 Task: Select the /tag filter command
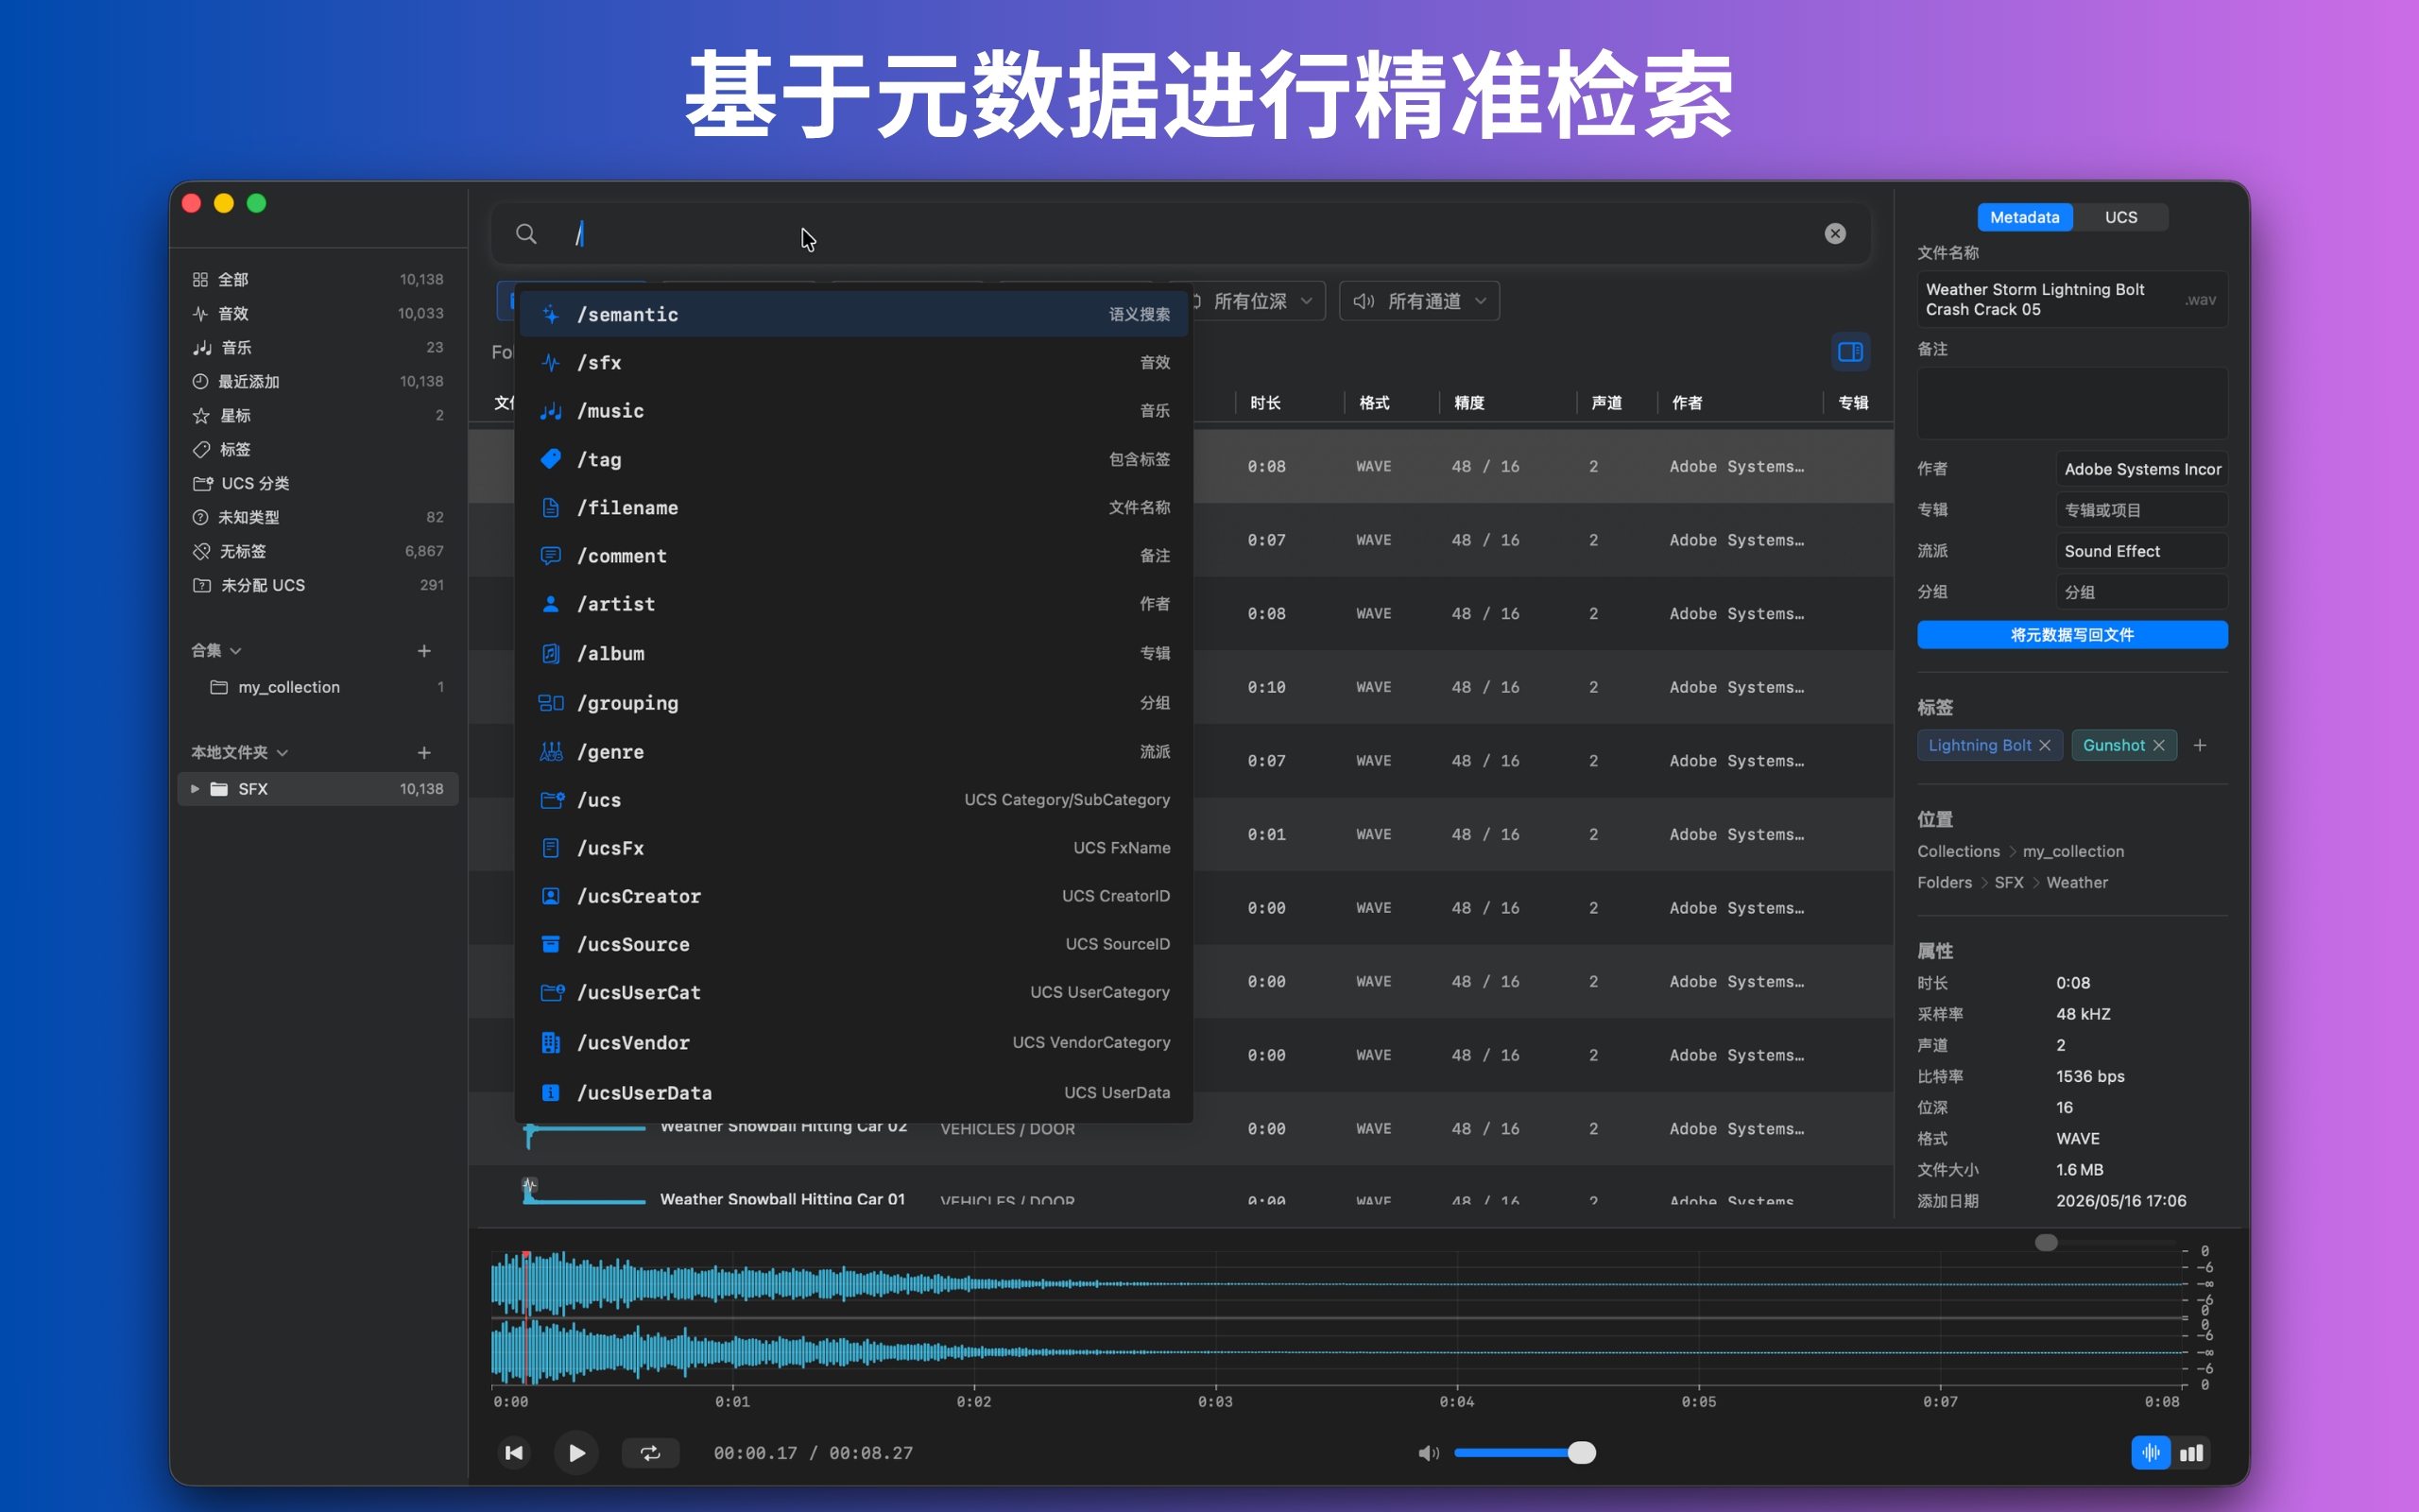tap(853, 459)
